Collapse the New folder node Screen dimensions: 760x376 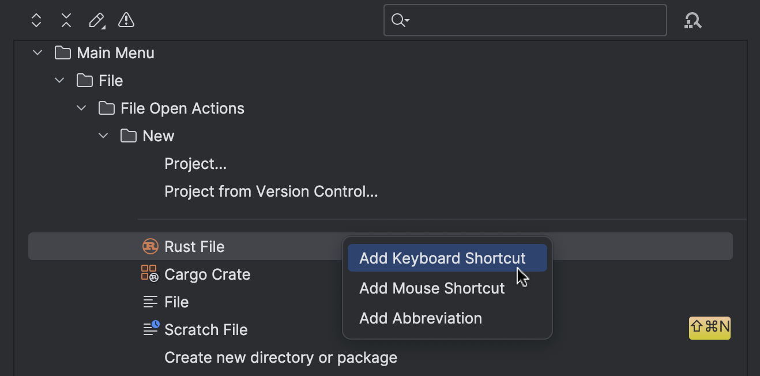tap(103, 136)
